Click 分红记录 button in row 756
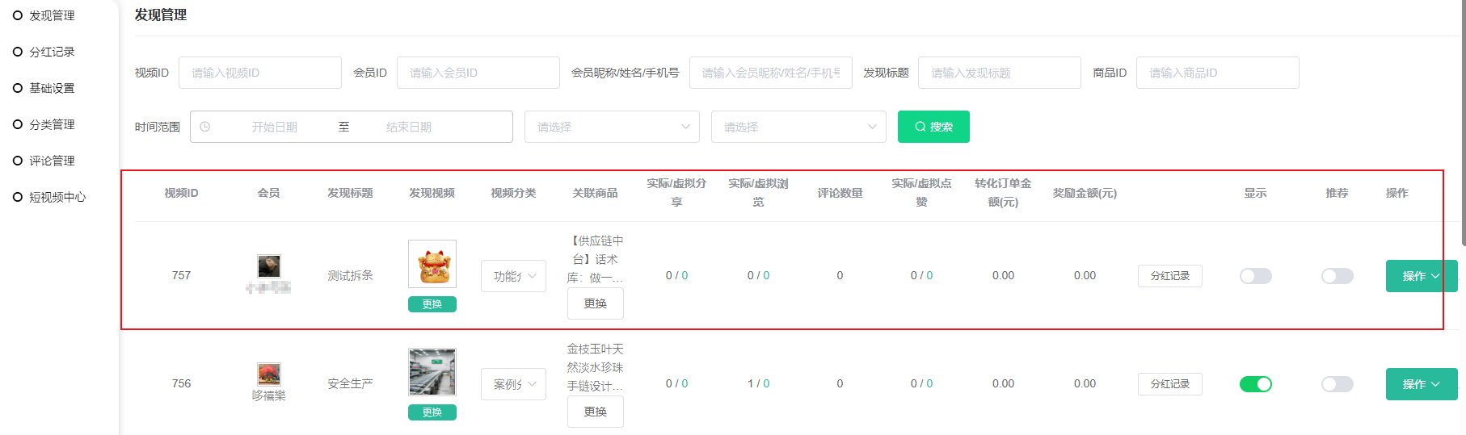Image resolution: width=1466 pixels, height=435 pixels. (x=1169, y=384)
